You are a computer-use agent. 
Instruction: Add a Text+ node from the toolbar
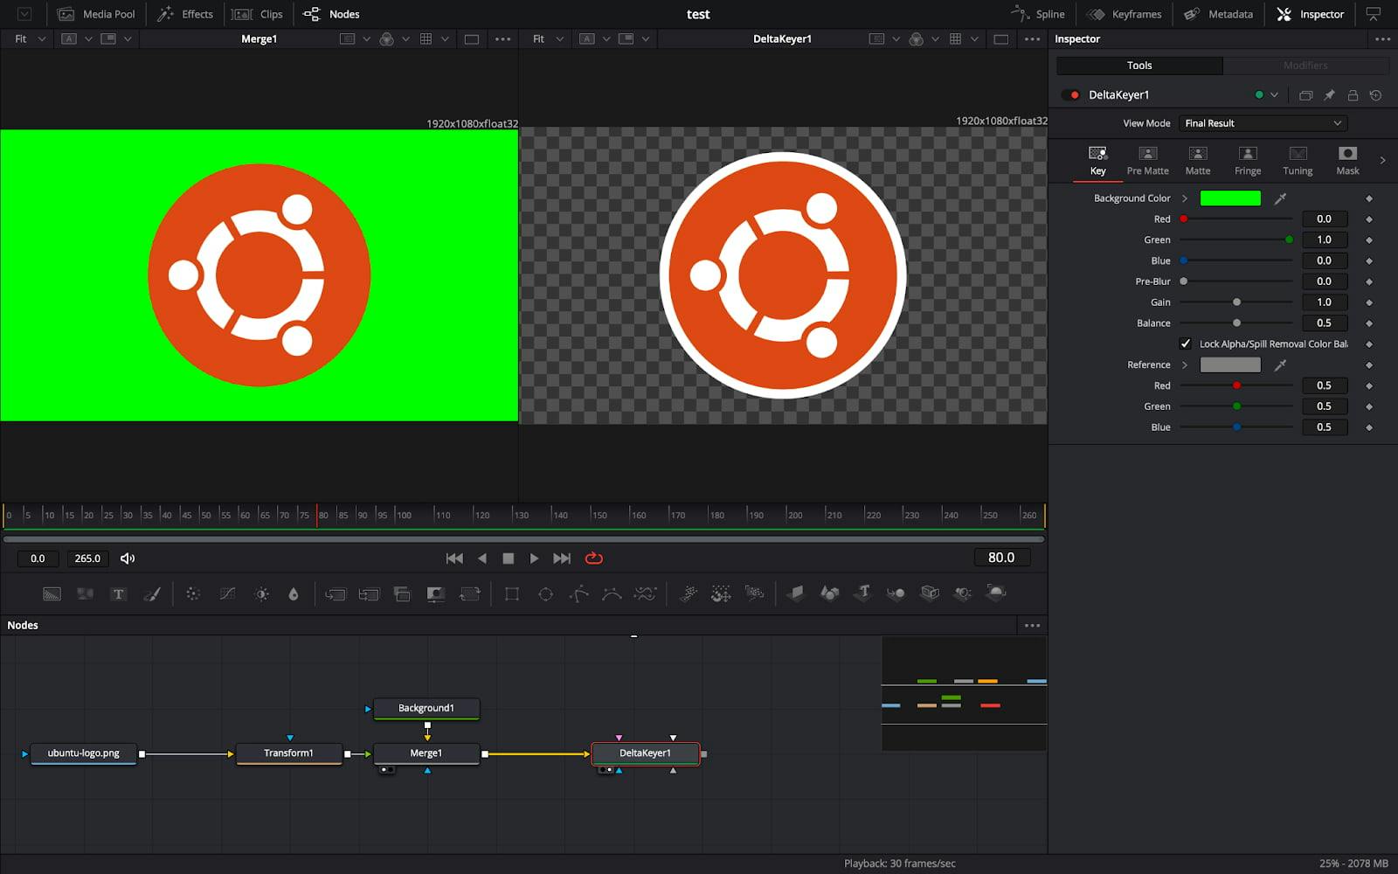pos(117,593)
